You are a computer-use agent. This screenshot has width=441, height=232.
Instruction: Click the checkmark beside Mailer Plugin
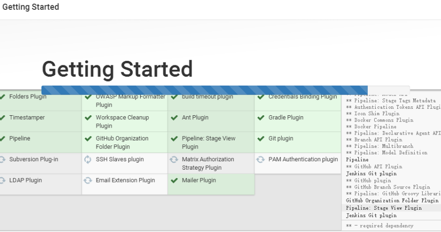(174, 181)
